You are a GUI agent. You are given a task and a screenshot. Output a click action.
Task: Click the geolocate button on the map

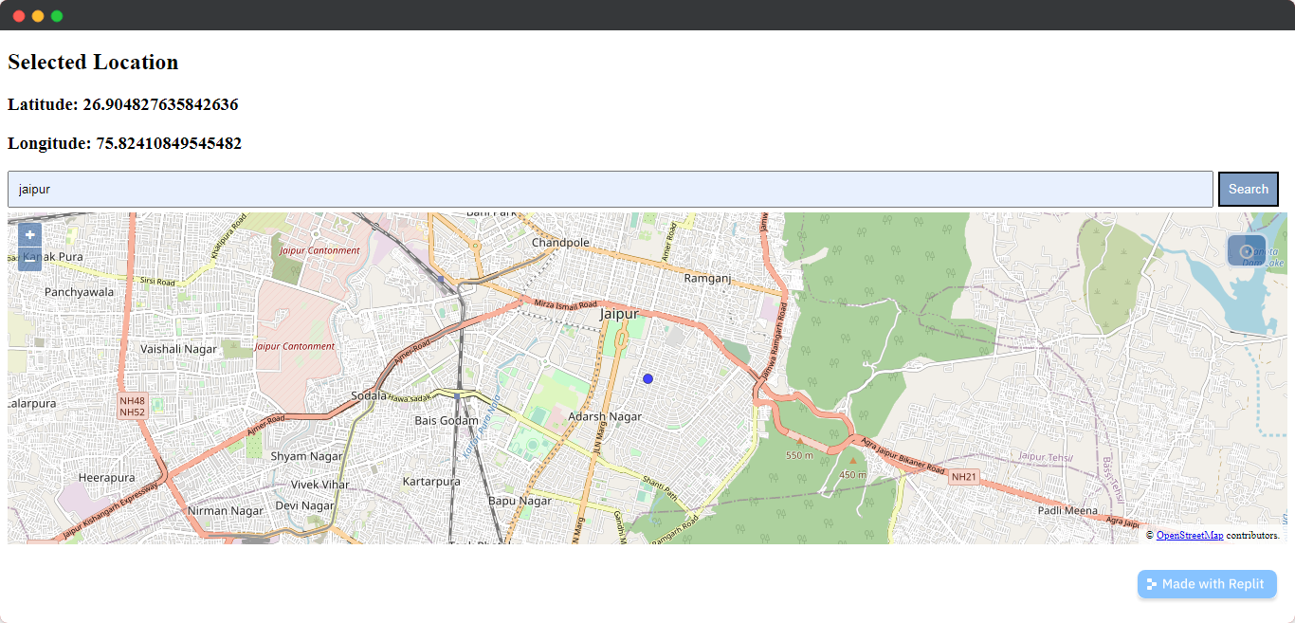[x=1246, y=250]
